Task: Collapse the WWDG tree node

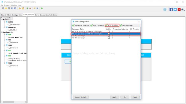Action: pos(4,63)
